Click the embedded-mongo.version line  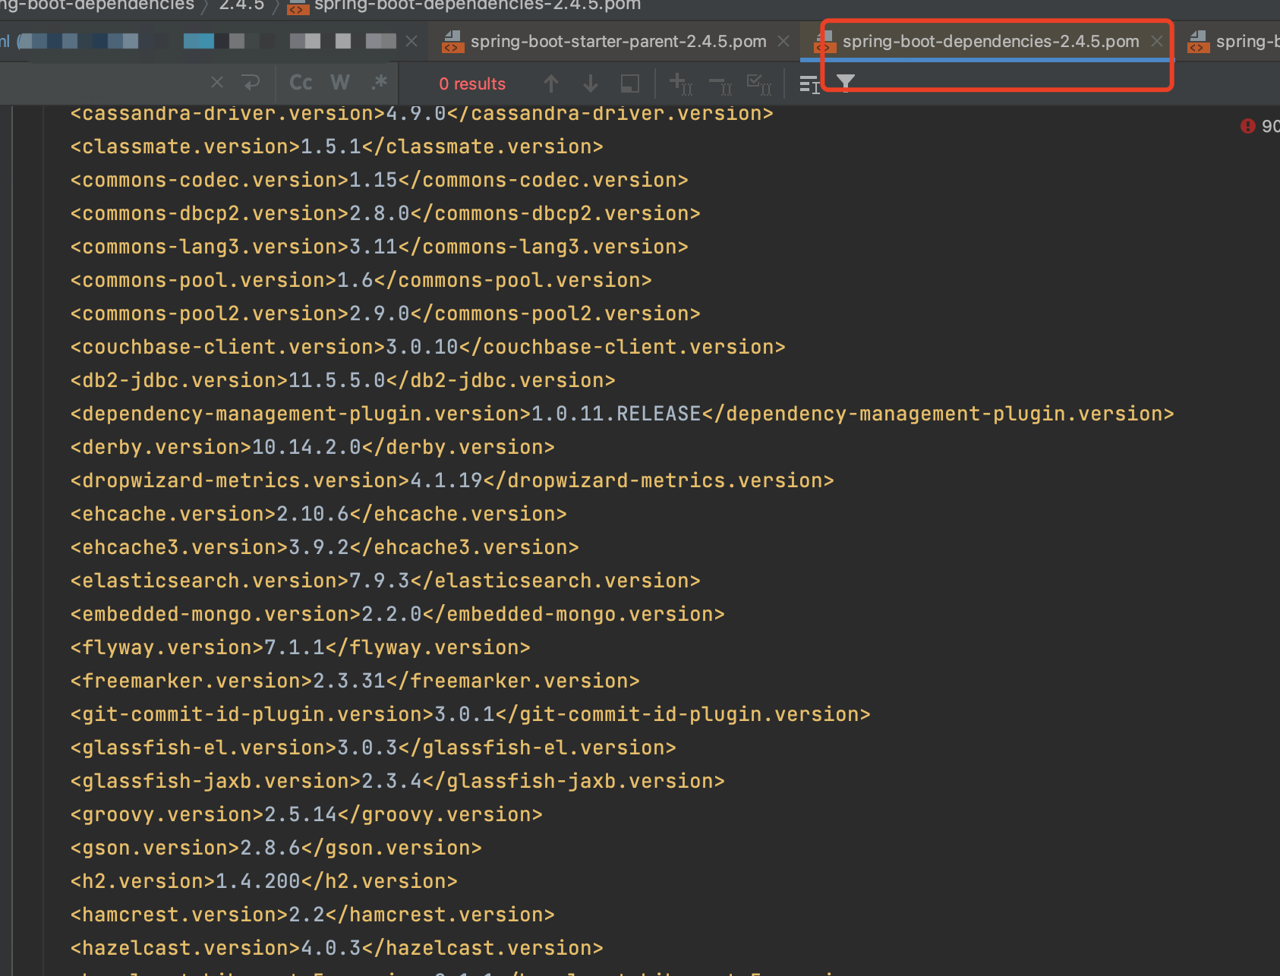398,614
